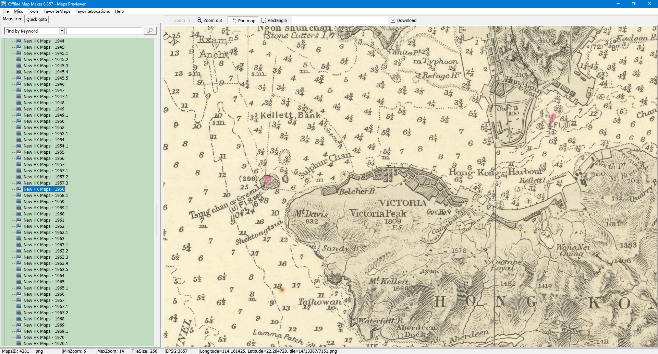This screenshot has height=354, width=658.
Task: Click the Zoom out magnifier icon
Action: point(199,20)
